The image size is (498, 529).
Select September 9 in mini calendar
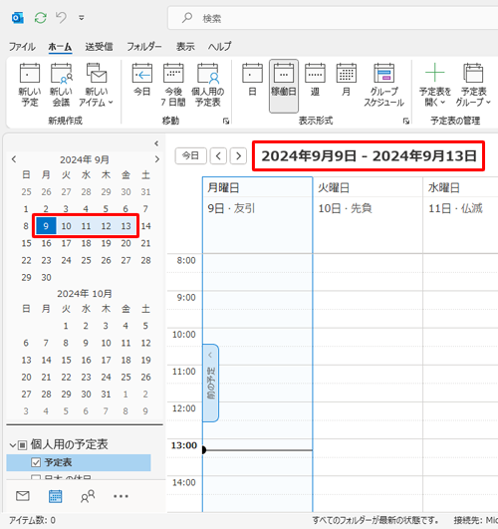46,226
